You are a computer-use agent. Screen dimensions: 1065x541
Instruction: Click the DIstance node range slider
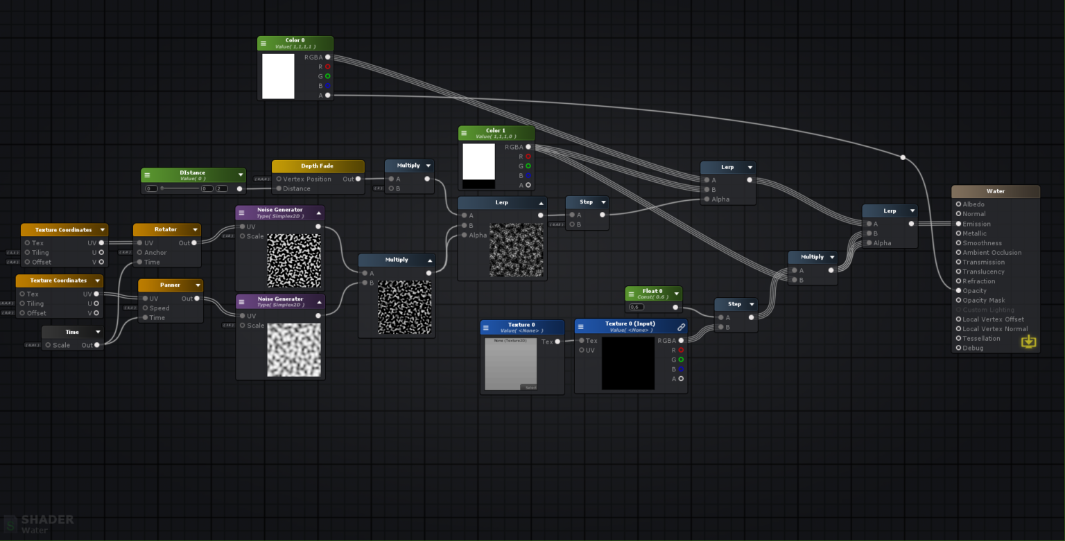tap(180, 188)
